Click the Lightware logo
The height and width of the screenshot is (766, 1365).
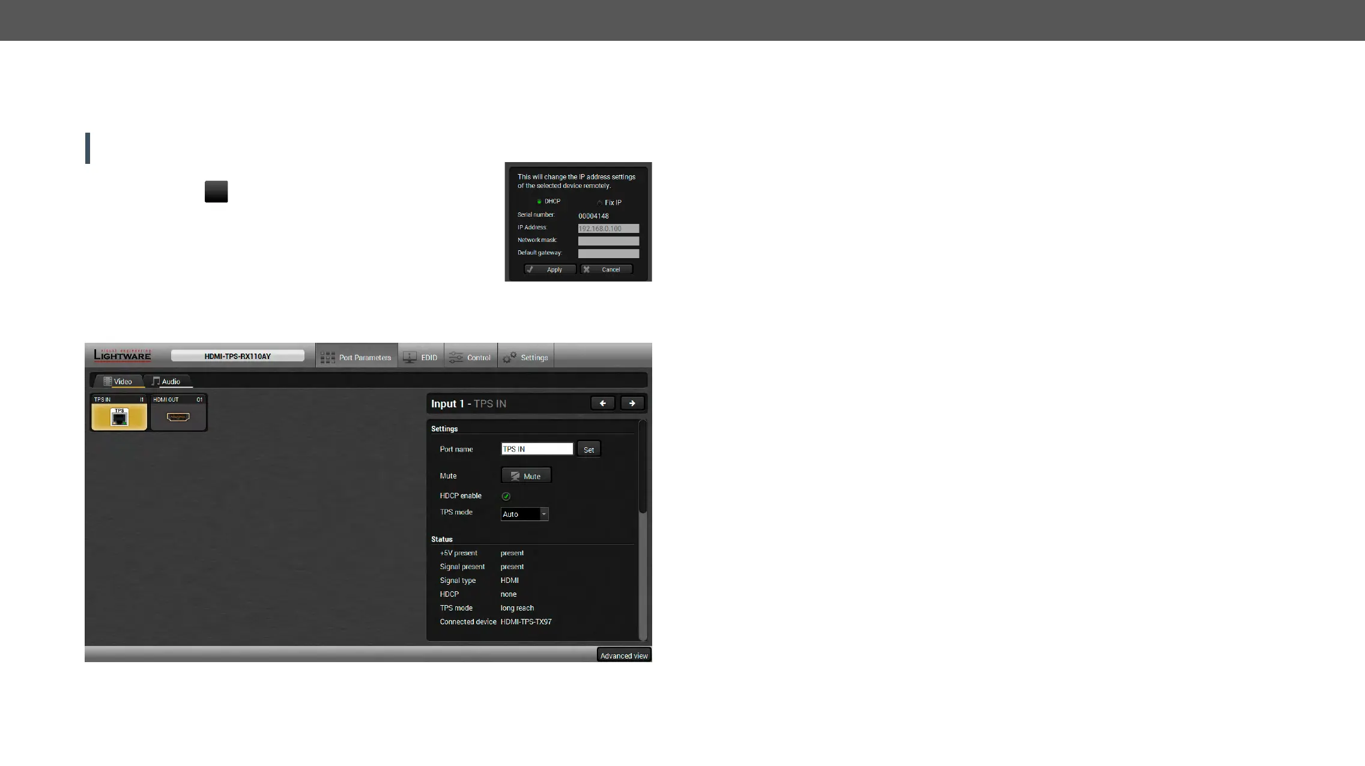(x=123, y=355)
